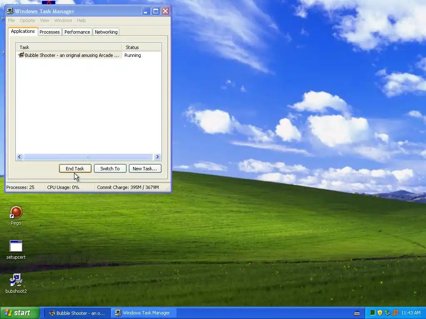Click the Commit Charge status text
Image resolution: width=426 pixels, height=319 pixels.
tap(128, 187)
